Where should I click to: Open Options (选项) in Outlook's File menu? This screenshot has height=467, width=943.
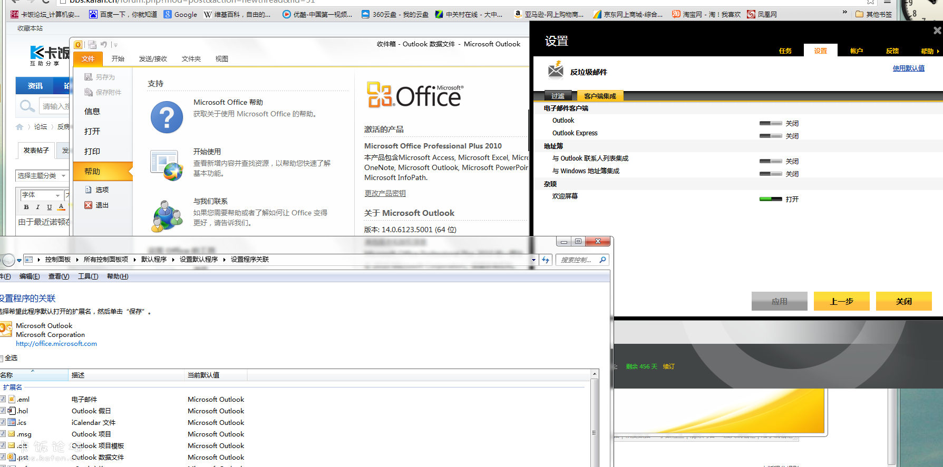(x=102, y=190)
